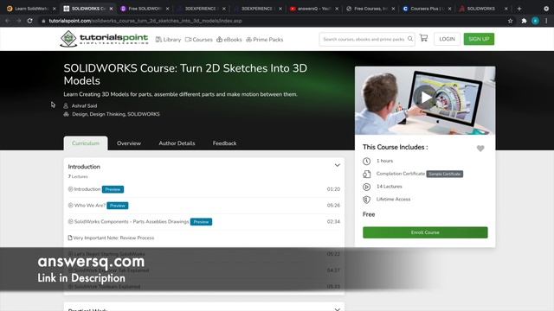Close the active SOLIDWORKS Course tab
Screen dimensions: 554x311
[111, 9]
